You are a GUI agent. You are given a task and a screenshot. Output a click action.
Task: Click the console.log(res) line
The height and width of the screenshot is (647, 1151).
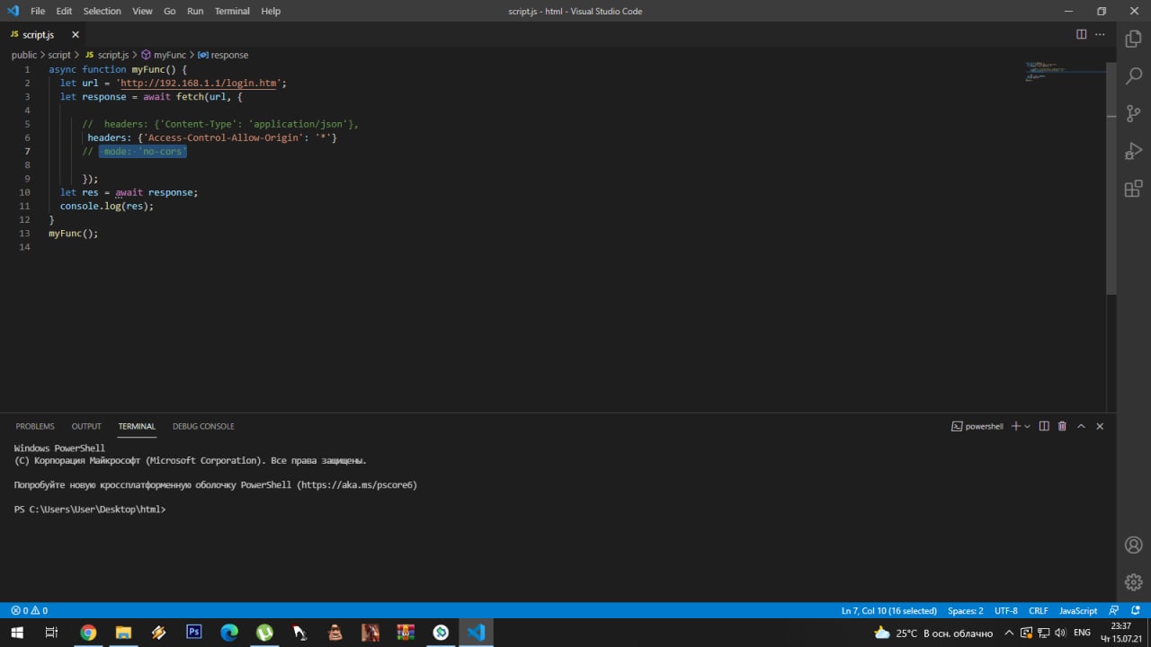pos(107,206)
